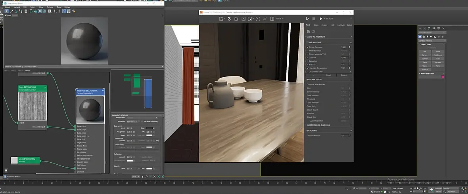Open the frame buffer zoom percentage dropdown
Screen dimensions: 468x194
[280, 19]
